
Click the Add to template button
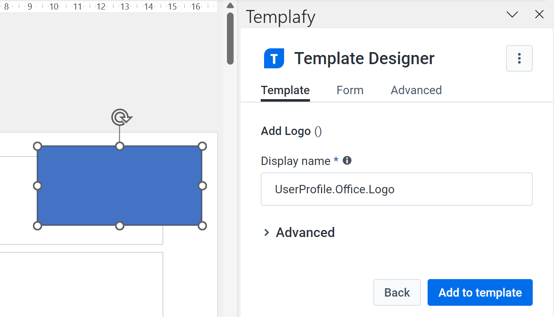(480, 292)
